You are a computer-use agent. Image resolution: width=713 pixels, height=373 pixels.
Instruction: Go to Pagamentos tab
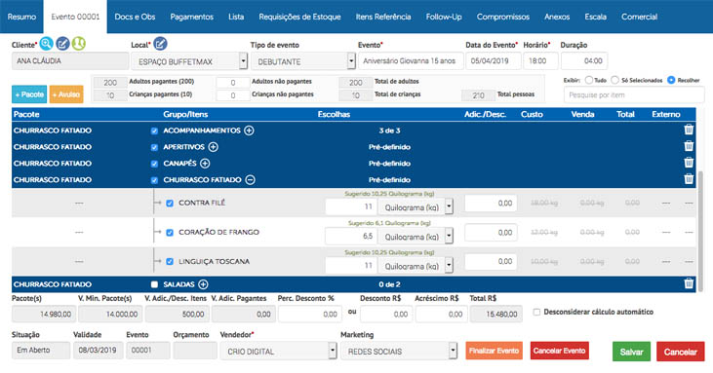coord(191,17)
